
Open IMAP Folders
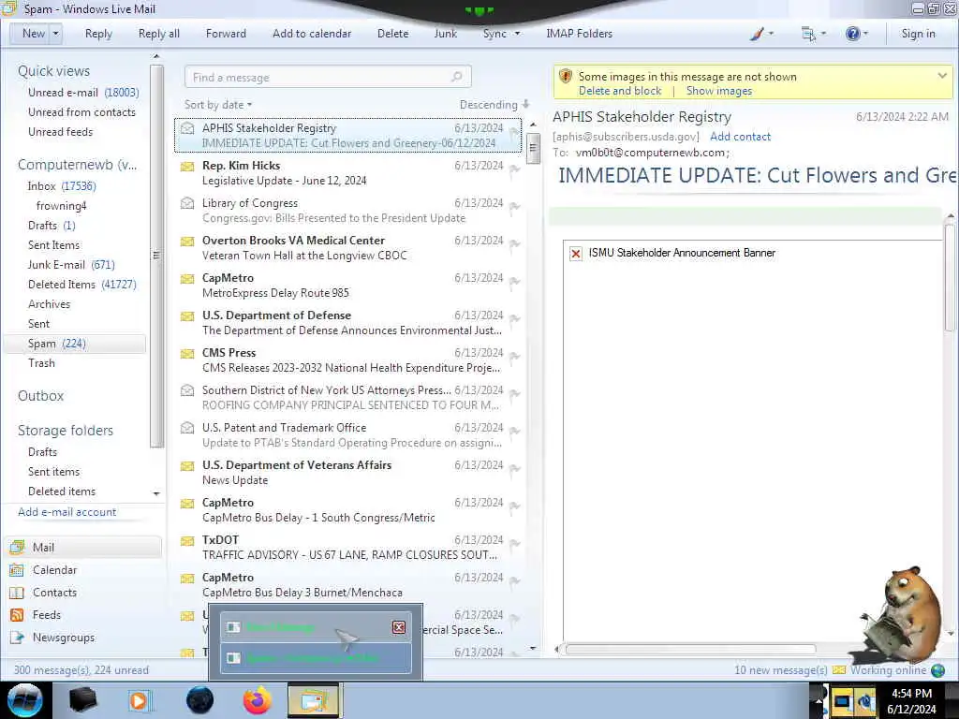click(579, 34)
